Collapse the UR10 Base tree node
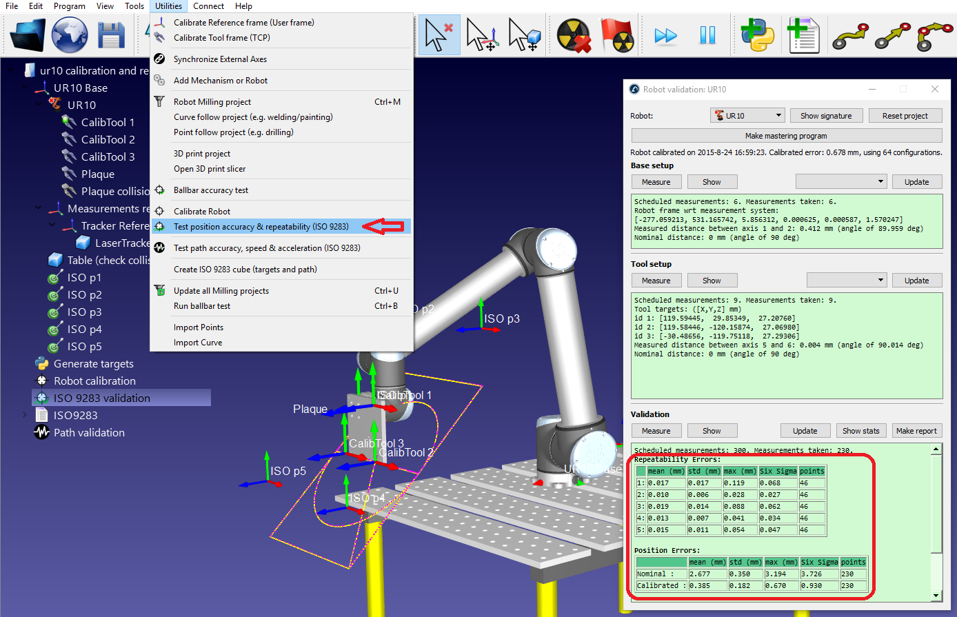The image size is (957, 617). pyautogui.click(x=26, y=88)
